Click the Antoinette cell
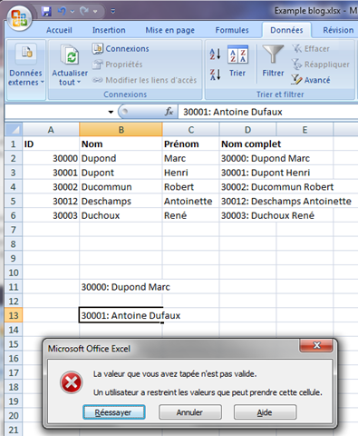The width and height of the screenshot is (358, 436). pos(191,202)
